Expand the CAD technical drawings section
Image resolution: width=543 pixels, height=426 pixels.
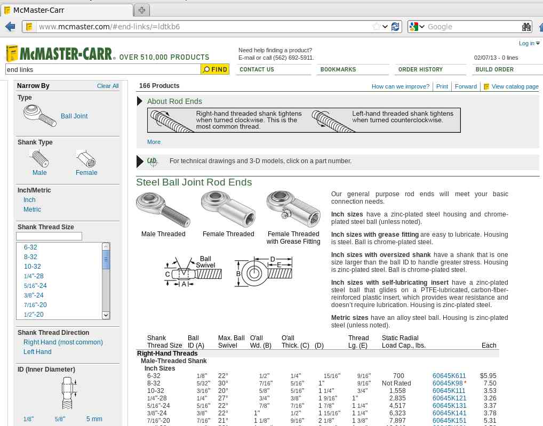click(140, 161)
